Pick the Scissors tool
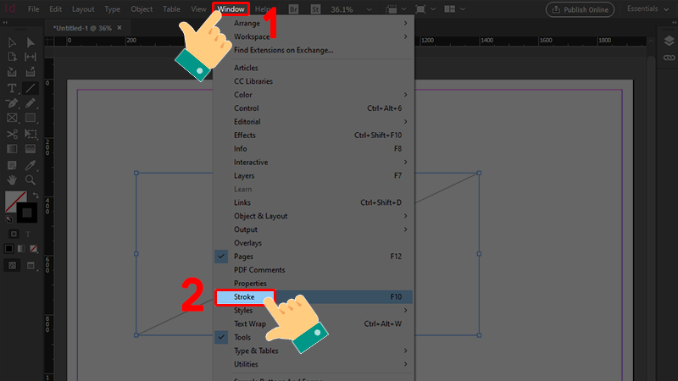This screenshot has height=381, width=678. click(12, 134)
